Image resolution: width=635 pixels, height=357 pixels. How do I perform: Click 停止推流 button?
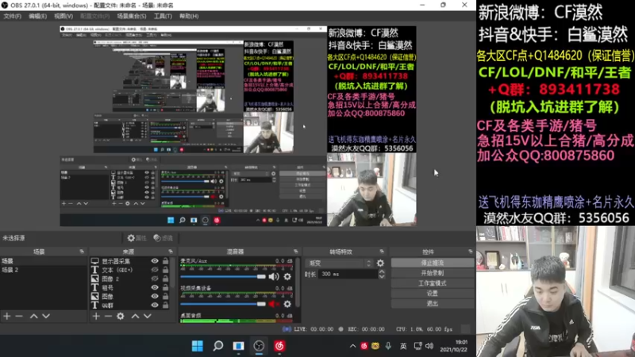click(433, 263)
